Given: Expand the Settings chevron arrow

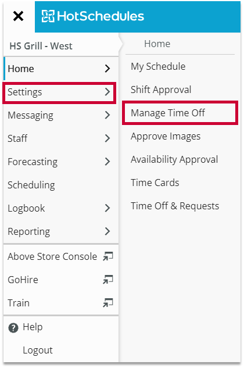Looking at the screenshot, I should 107,92.
